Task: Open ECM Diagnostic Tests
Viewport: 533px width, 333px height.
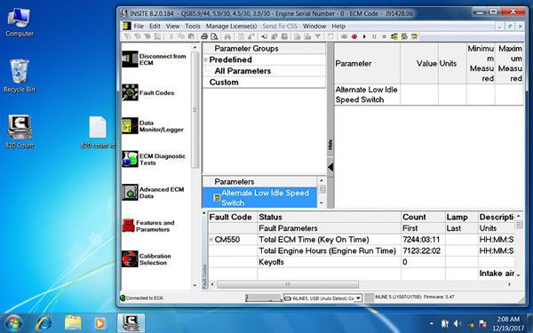Action: 154,159
